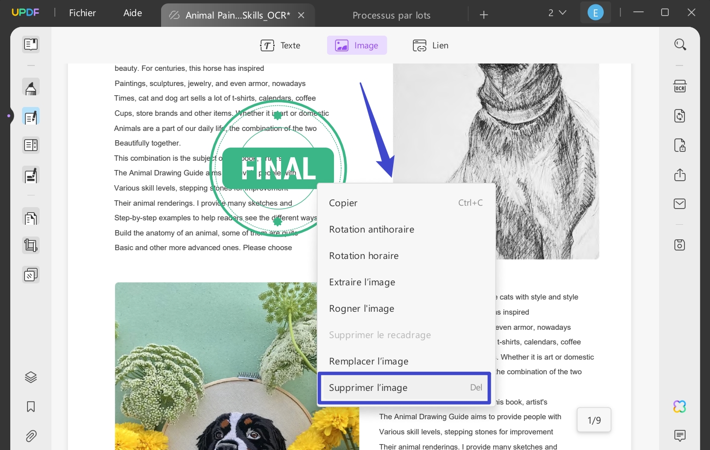Viewport: 710px width, 450px height.
Task: Open the Comments panel chat icon
Action: click(x=680, y=435)
